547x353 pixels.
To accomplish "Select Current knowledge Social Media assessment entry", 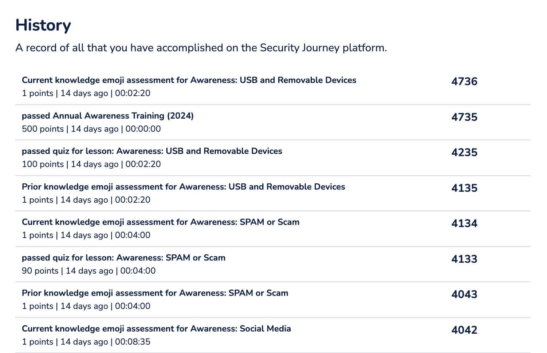I will click(x=156, y=329).
